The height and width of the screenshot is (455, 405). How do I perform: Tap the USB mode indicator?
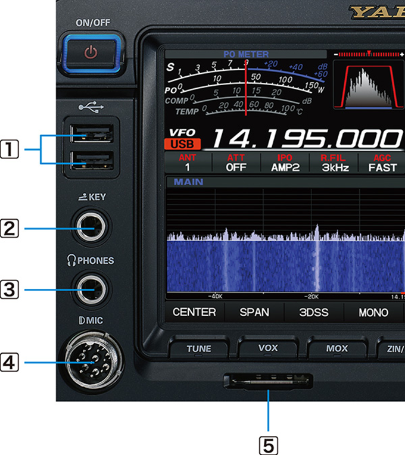click(182, 144)
